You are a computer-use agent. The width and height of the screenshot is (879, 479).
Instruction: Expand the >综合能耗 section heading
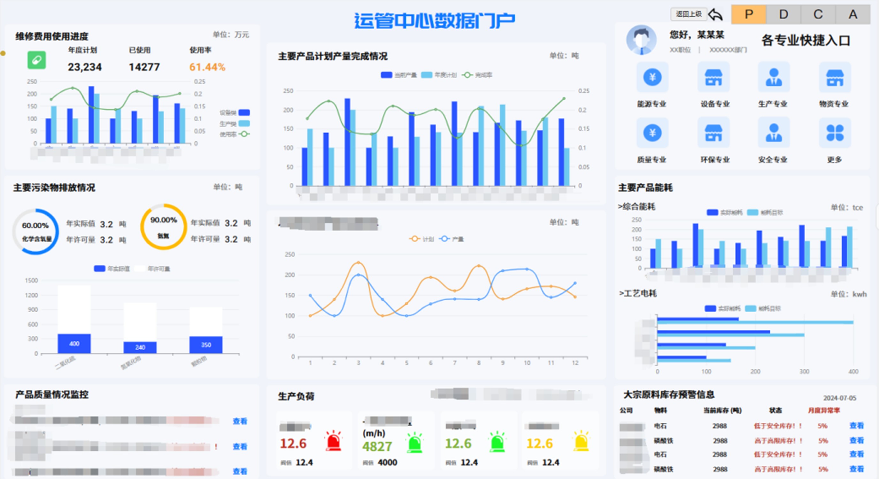click(x=637, y=207)
